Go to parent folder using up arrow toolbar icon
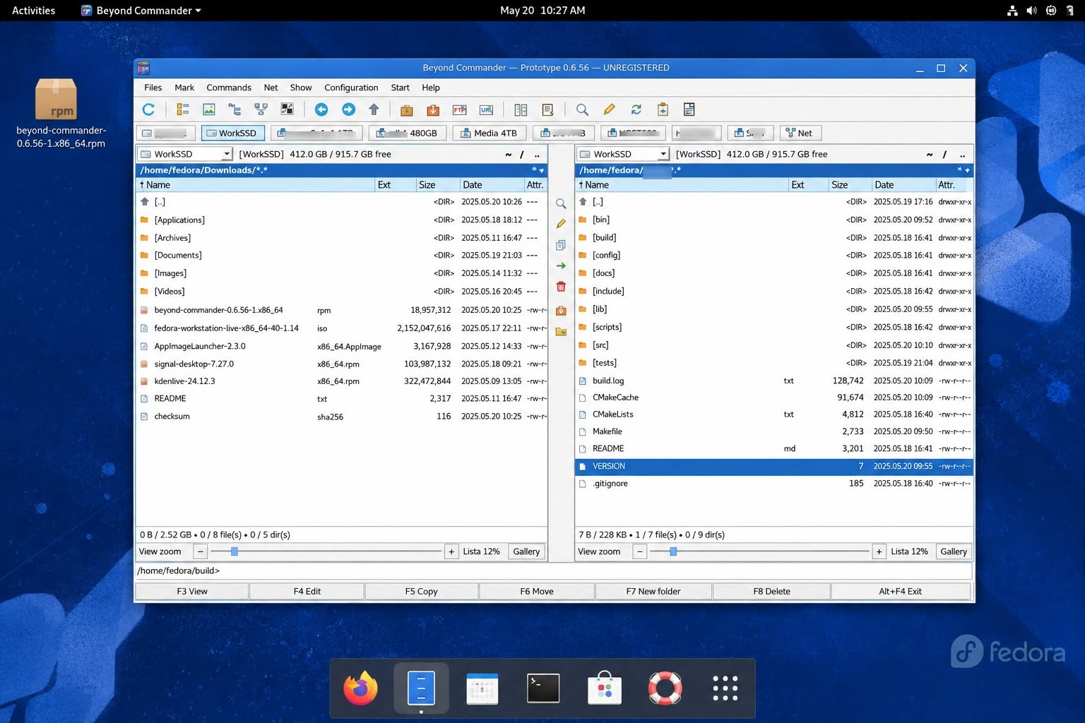Screen dimensions: 1085x723 (374, 109)
